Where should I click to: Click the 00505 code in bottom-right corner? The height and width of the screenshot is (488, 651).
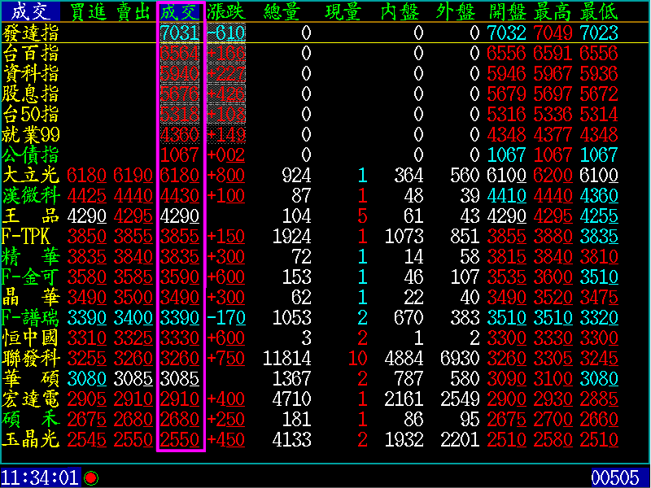click(615, 477)
